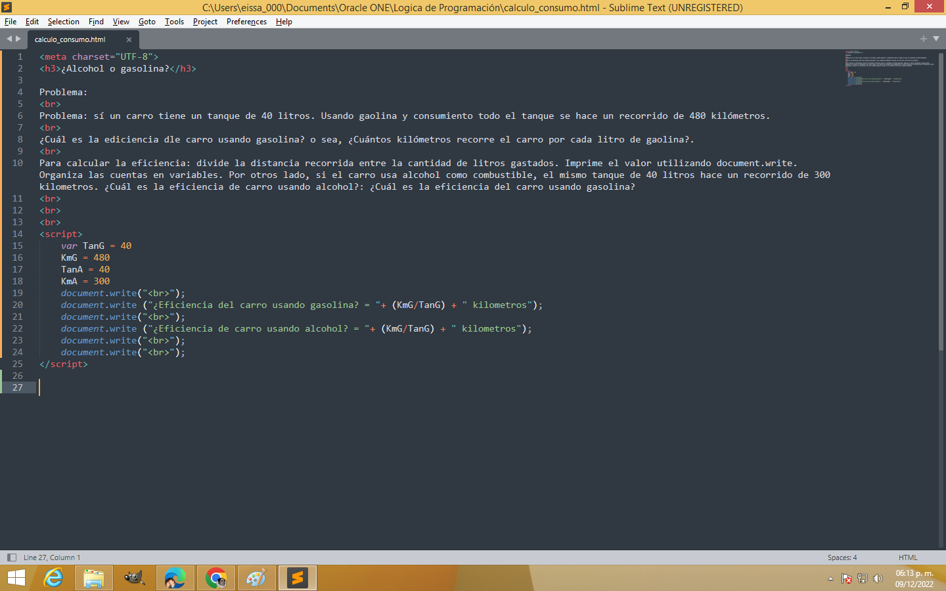Click the 'TanA = 40' line
Image resolution: width=946 pixels, height=591 pixels.
tap(85, 269)
